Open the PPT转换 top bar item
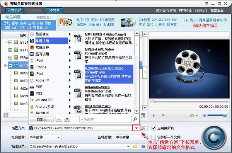The width and height of the screenshot is (232, 153). tap(185, 11)
